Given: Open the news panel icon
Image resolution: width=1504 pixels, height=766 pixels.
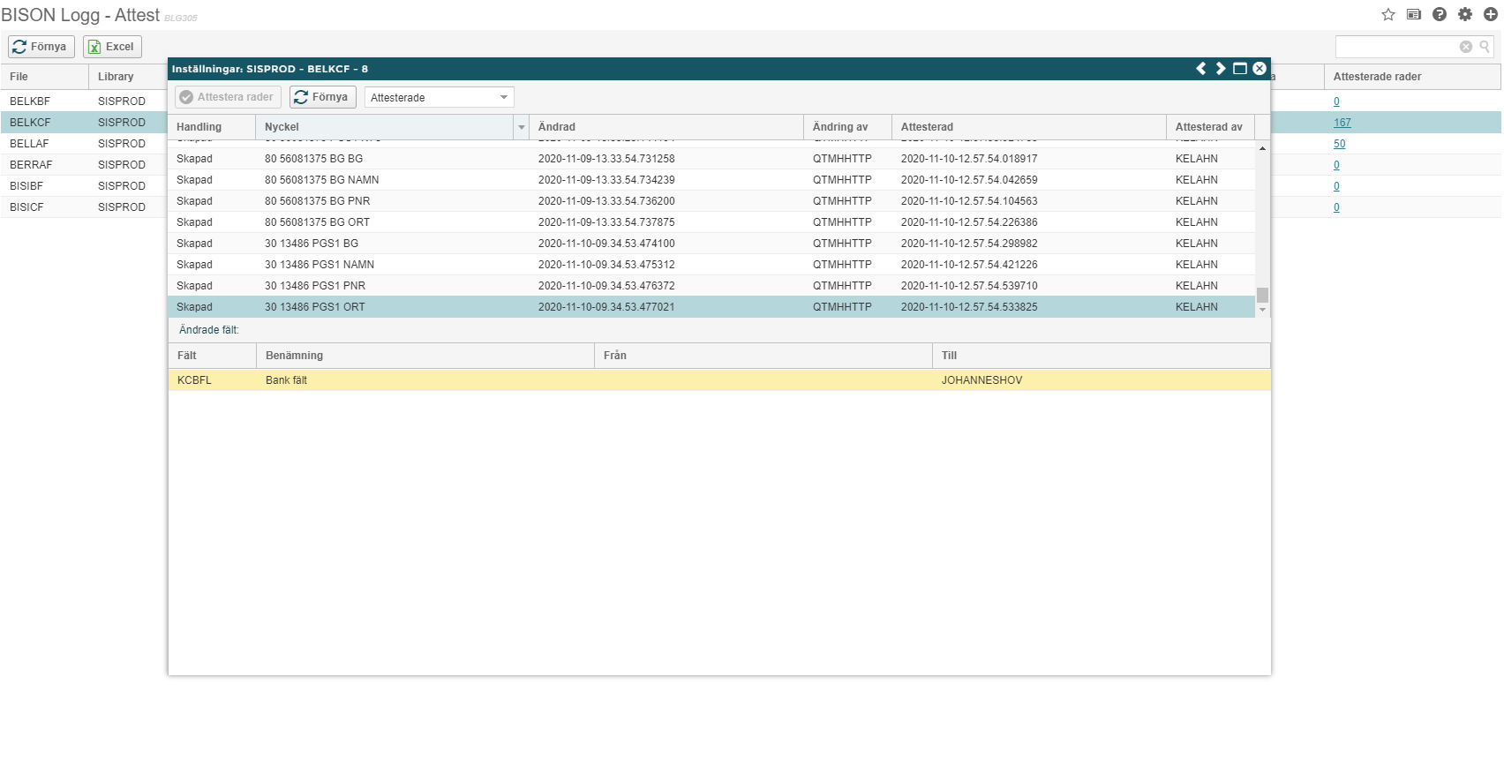Looking at the screenshot, I should (1414, 14).
